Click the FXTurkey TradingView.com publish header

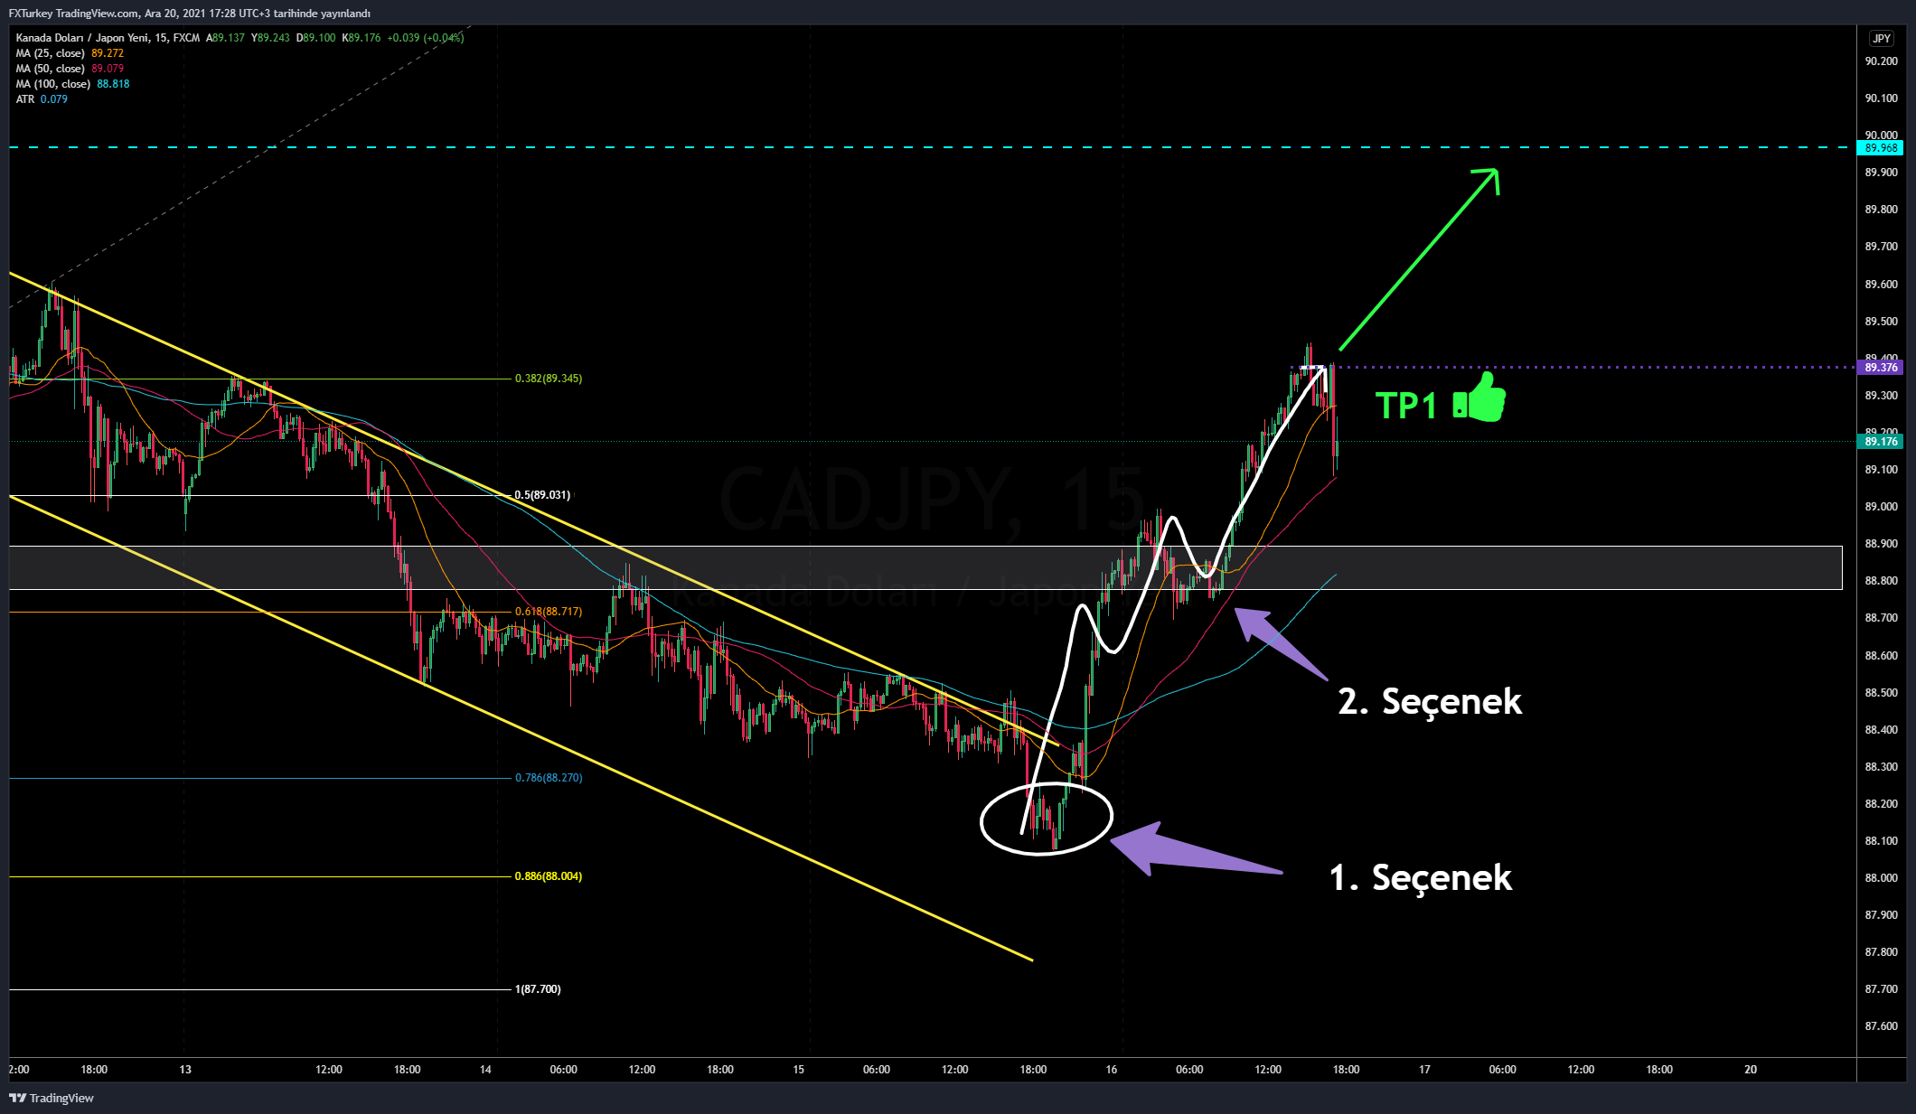(x=189, y=14)
